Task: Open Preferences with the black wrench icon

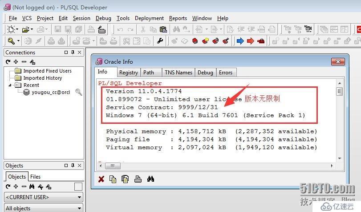Action: 160,41
